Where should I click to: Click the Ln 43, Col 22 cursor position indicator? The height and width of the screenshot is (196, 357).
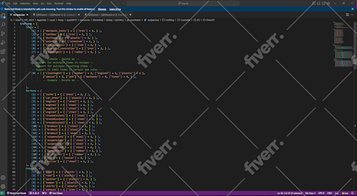coord(290,193)
